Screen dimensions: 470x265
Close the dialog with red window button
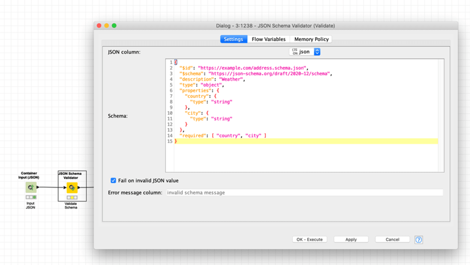point(99,26)
